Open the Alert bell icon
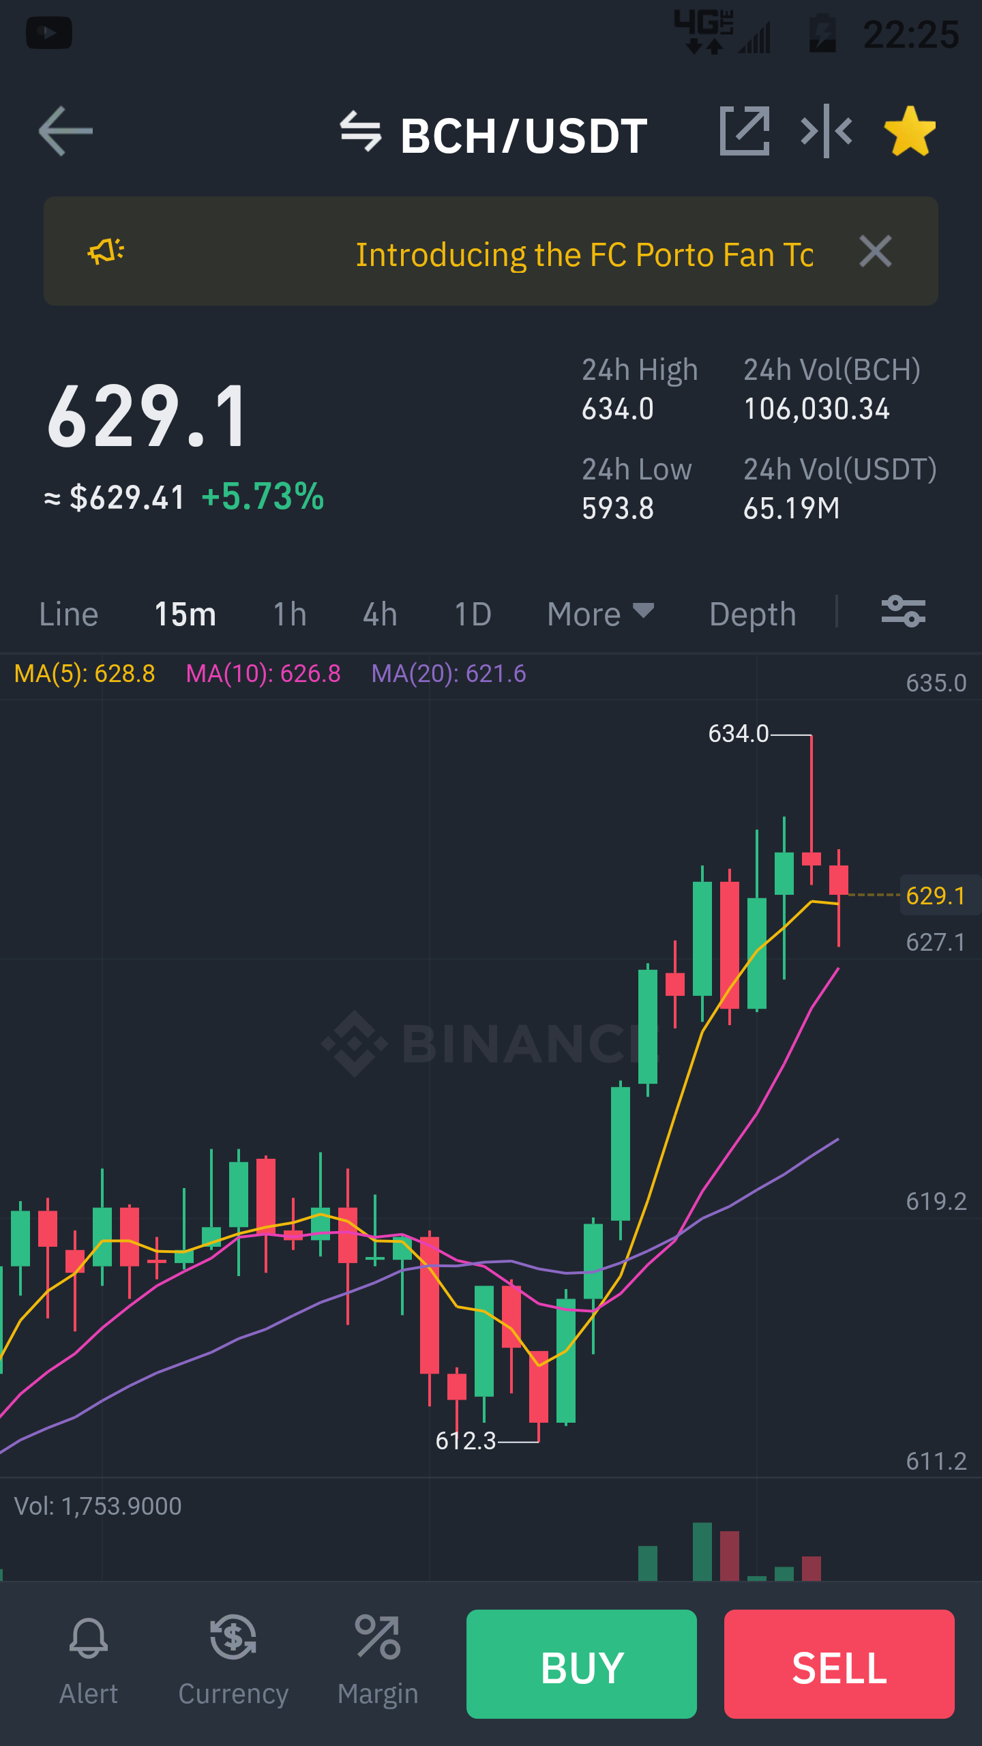 [89, 1662]
